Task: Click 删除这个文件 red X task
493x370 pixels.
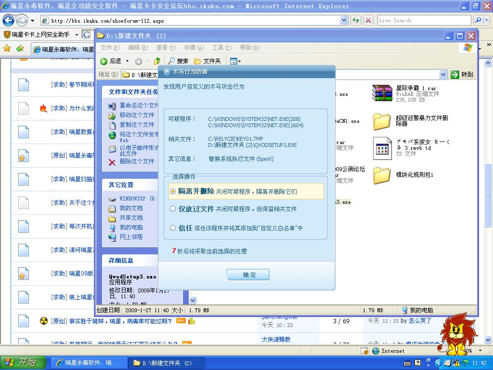Action: click(112, 162)
